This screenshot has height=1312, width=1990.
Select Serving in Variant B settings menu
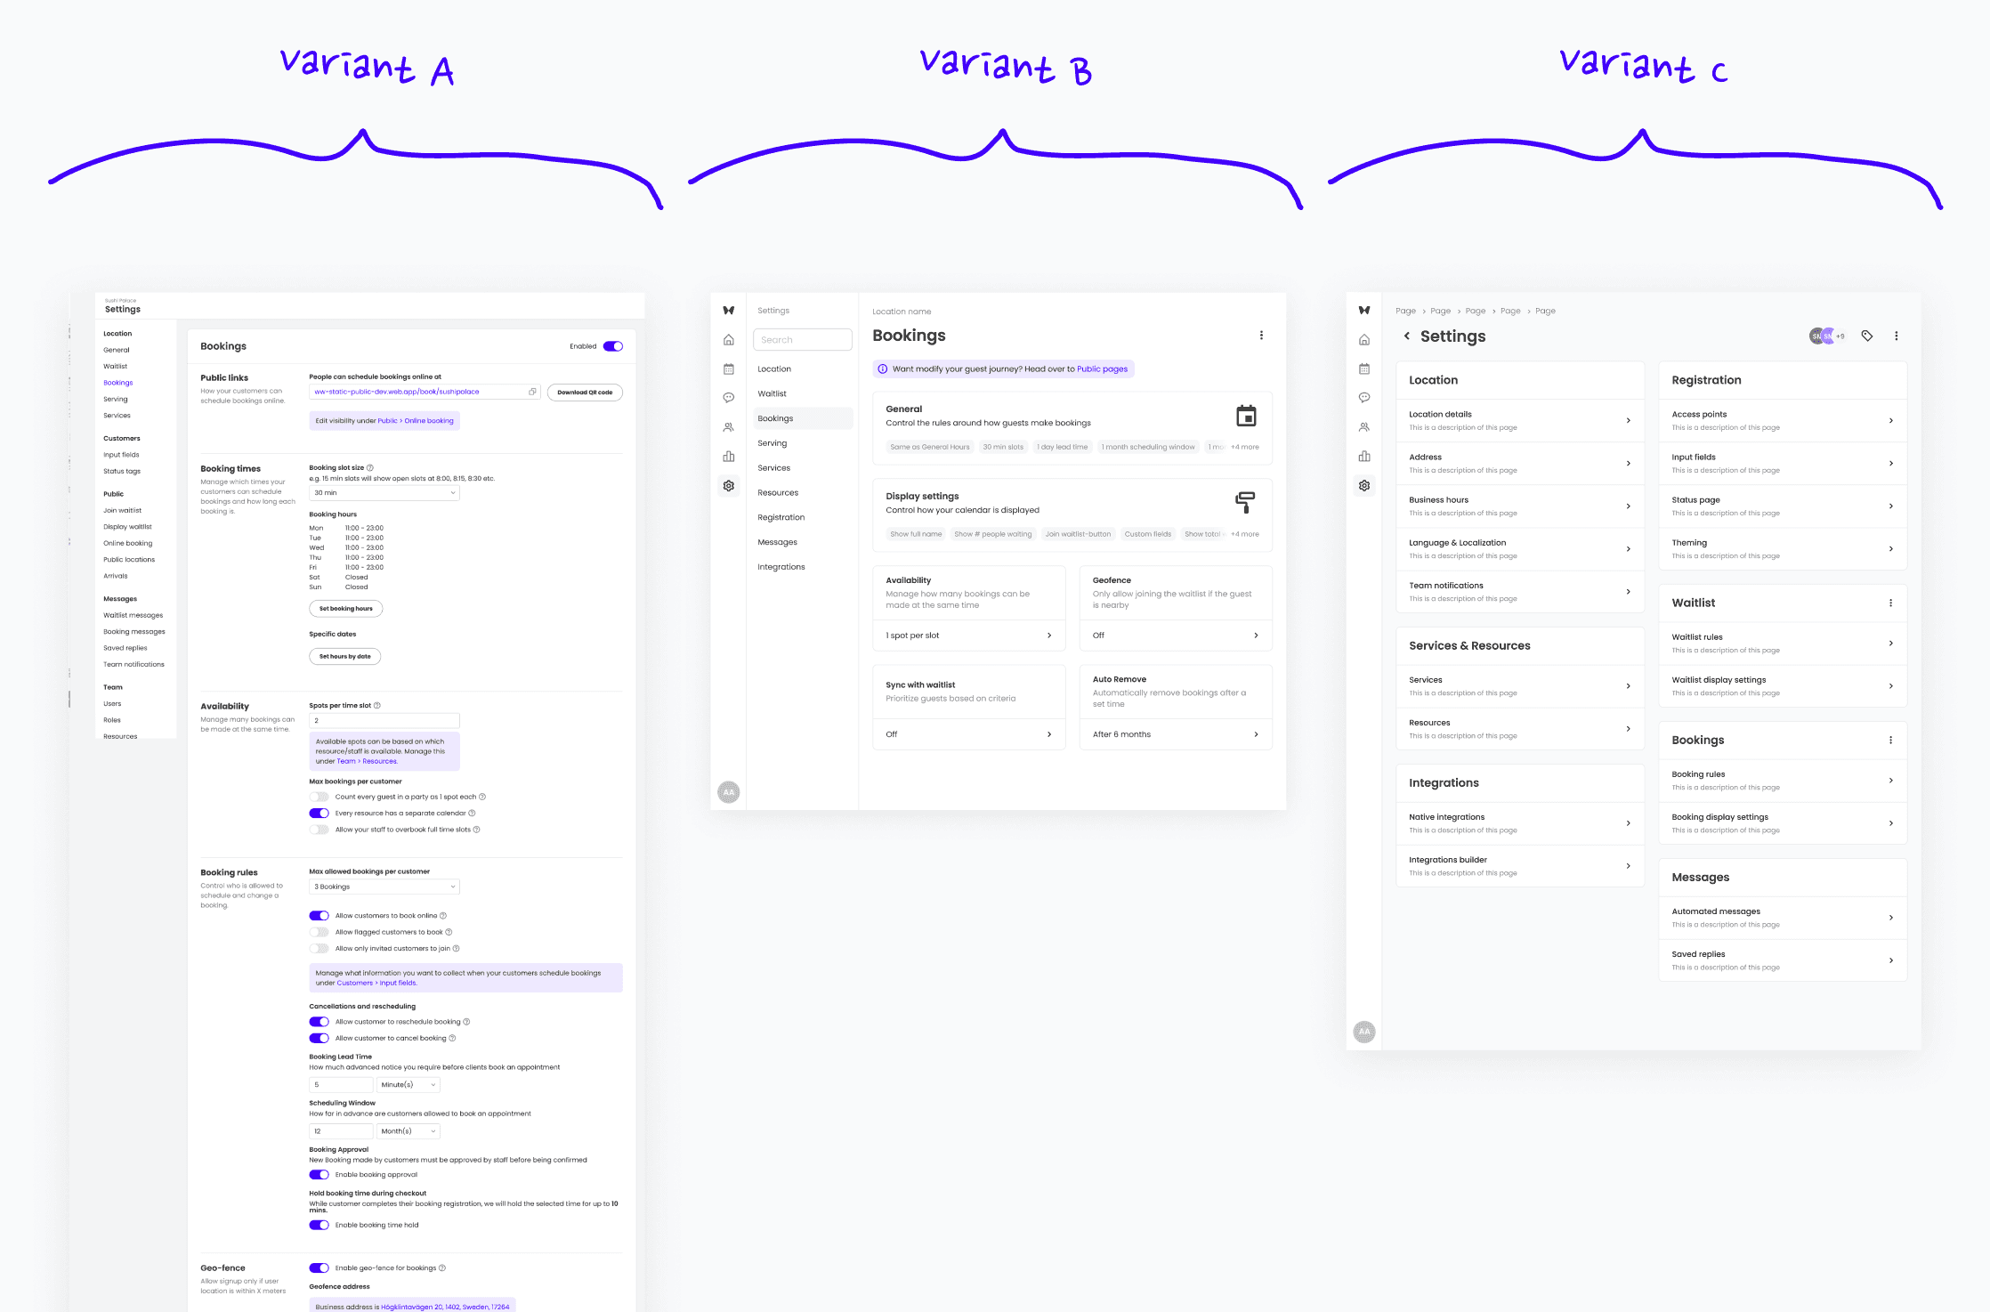[x=773, y=443]
